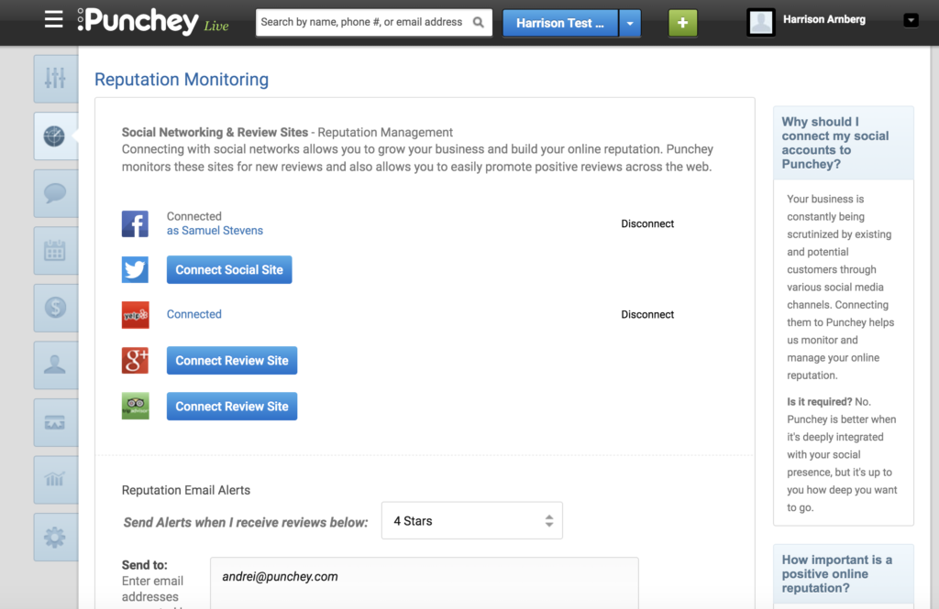Open the dollar payments sidebar icon
The image size is (939, 609).
coord(55,308)
